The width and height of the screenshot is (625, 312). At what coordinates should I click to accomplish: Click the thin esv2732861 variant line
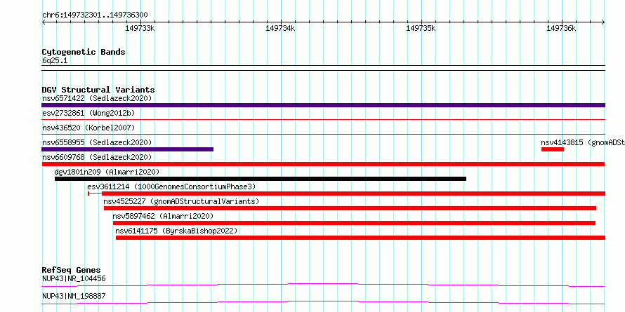(323, 119)
